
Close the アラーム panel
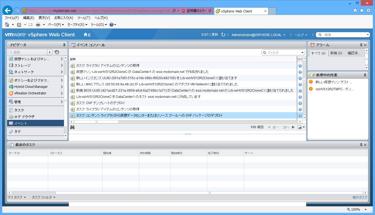pos(365,45)
